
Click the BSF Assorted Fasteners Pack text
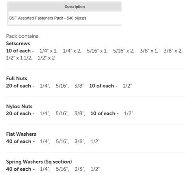[x=48, y=18]
